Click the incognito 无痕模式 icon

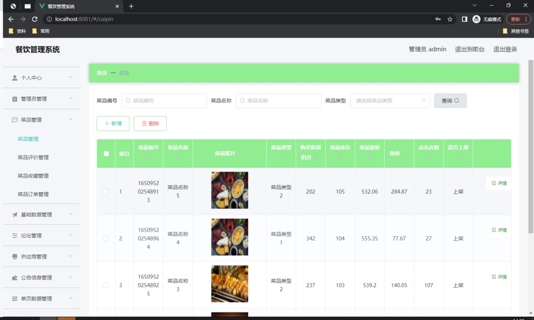[477, 19]
